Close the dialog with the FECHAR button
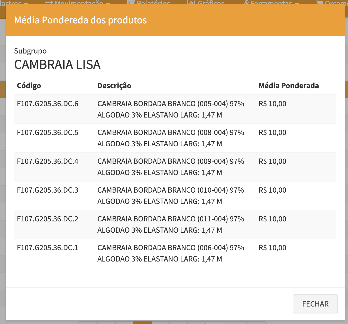The image size is (348, 324). coord(315,304)
